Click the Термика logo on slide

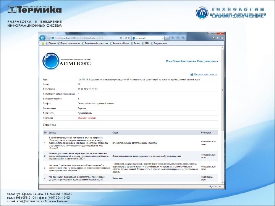[34, 10]
